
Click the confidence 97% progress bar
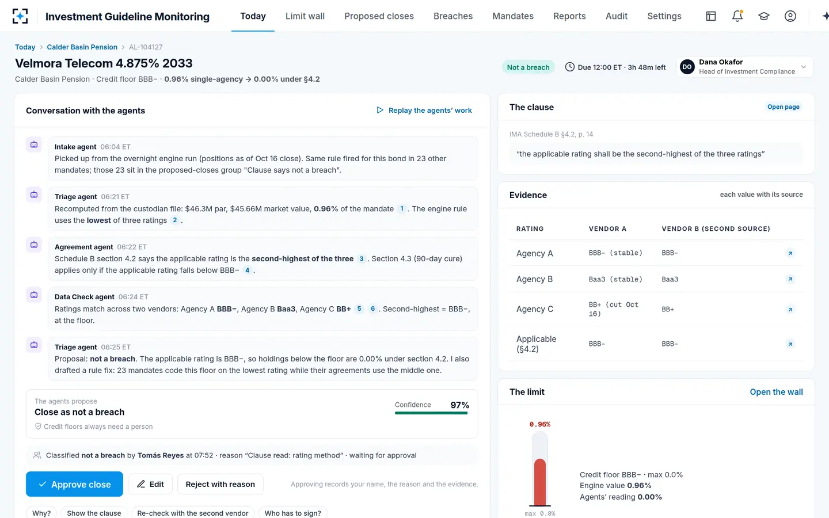click(431, 413)
